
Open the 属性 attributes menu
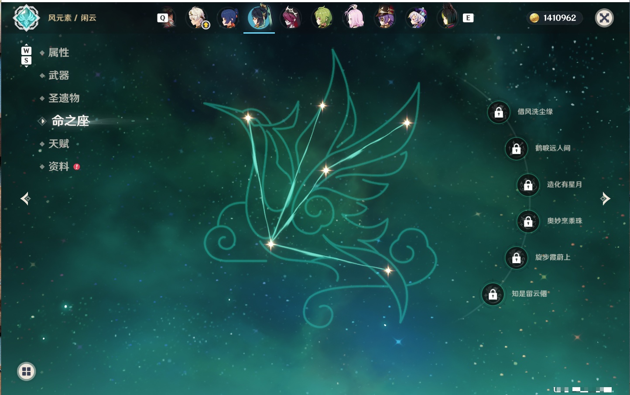point(58,53)
